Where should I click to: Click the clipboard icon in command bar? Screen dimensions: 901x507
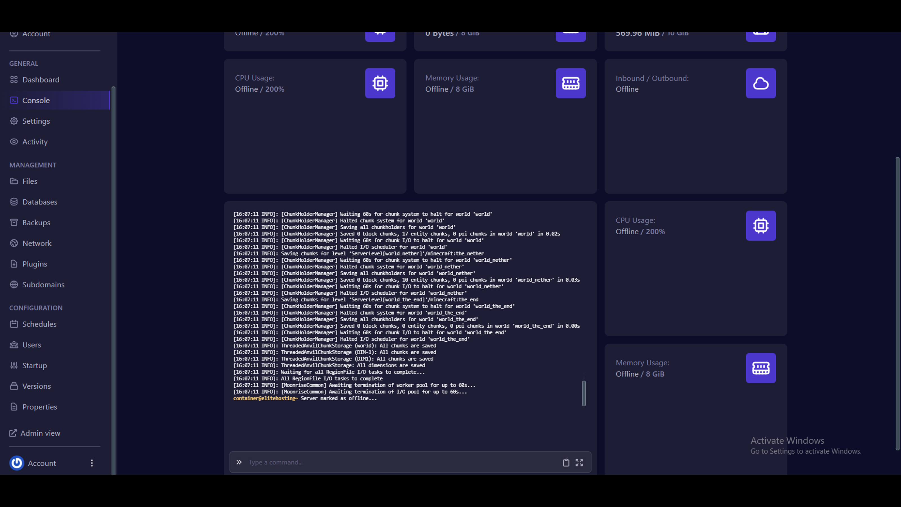click(566, 462)
